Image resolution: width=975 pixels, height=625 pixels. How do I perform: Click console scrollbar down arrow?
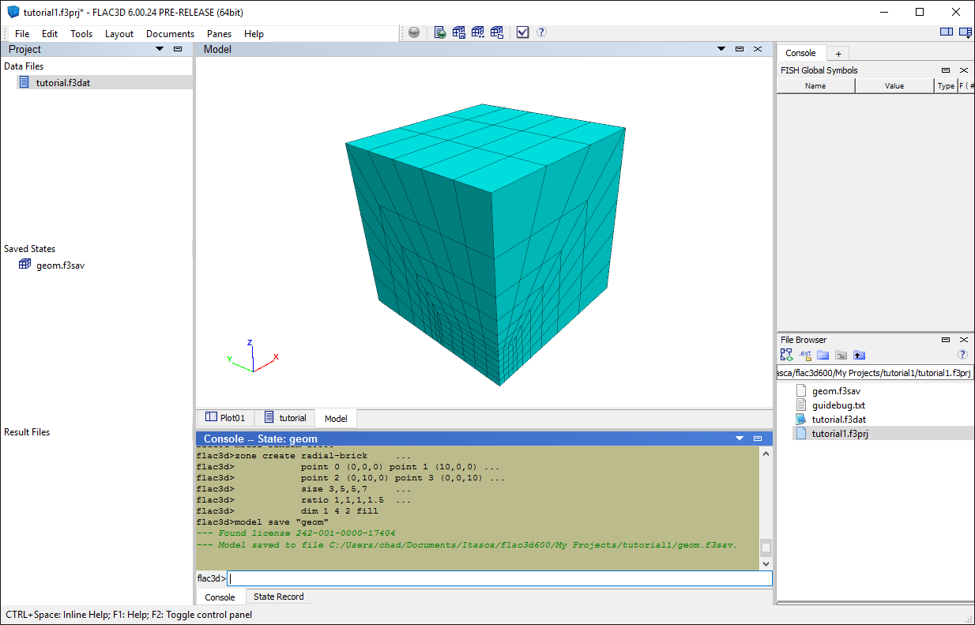pyautogui.click(x=766, y=563)
